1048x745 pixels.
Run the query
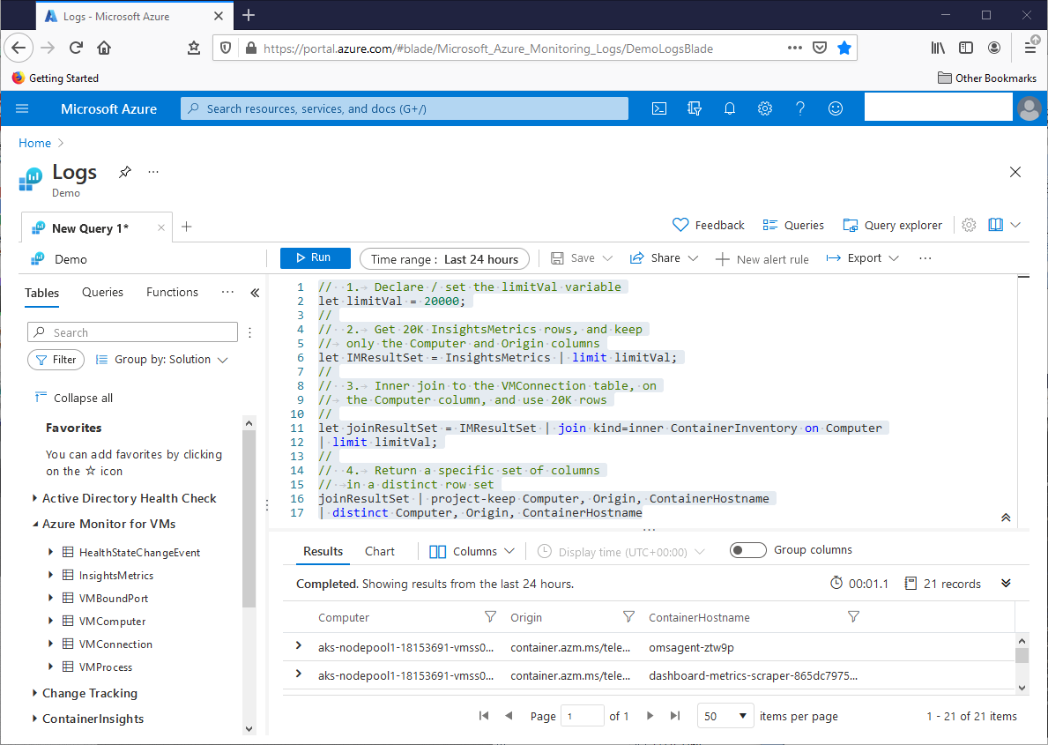(x=315, y=257)
